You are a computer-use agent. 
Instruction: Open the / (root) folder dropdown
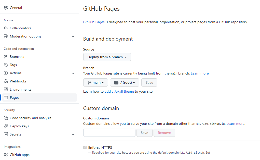point(125,82)
